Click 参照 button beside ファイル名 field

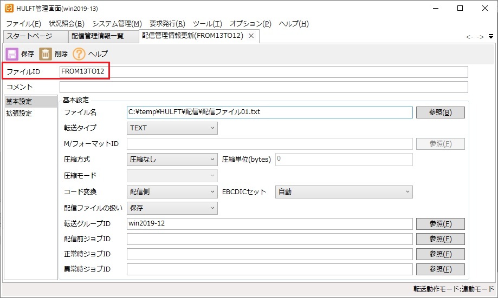pos(440,112)
